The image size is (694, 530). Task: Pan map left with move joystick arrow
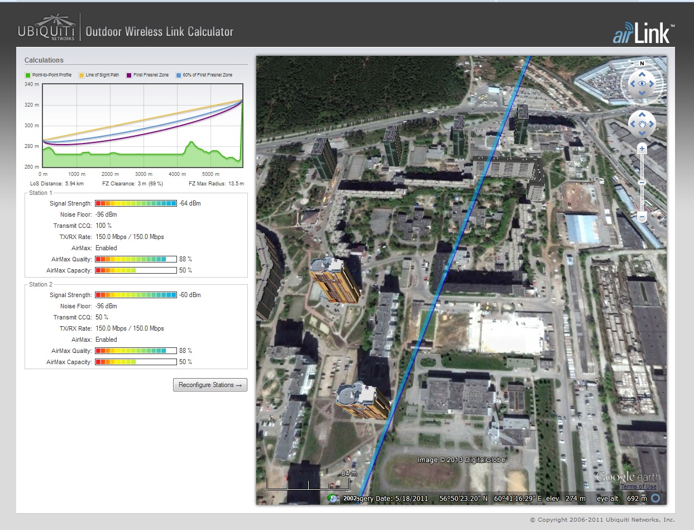[633, 124]
